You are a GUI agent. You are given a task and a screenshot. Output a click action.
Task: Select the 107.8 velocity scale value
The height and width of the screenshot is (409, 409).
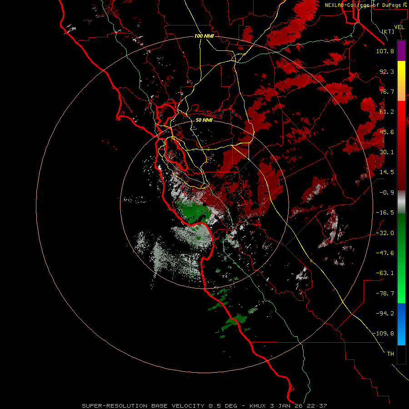[x=385, y=51]
